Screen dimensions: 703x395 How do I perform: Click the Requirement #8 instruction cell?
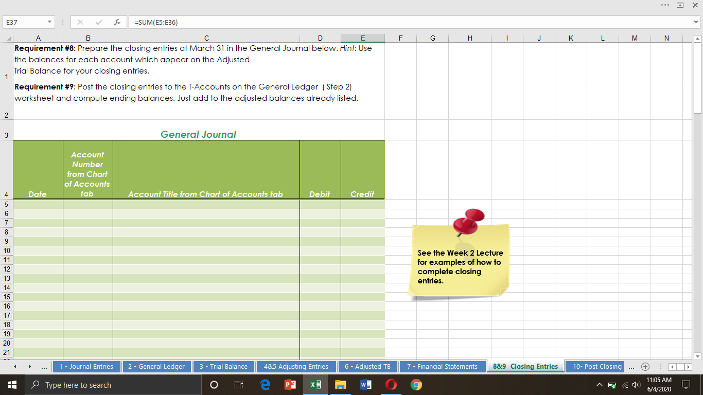pos(199,61)
